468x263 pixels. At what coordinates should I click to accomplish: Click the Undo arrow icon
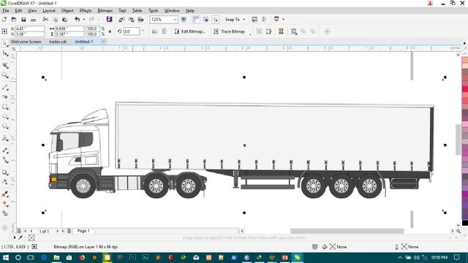pos(78,20)
